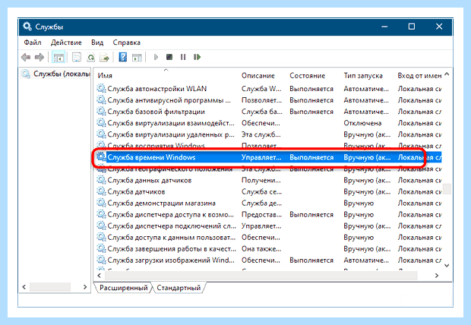
Task: Open the Вид menu
Action: [97, 43]
